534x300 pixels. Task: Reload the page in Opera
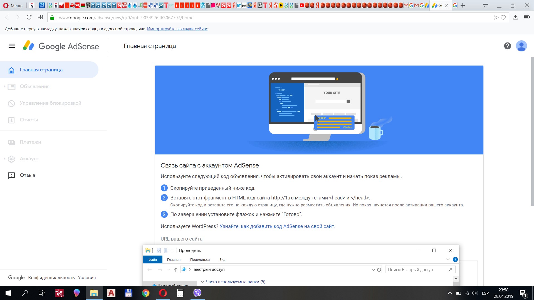tap(29, 17)
